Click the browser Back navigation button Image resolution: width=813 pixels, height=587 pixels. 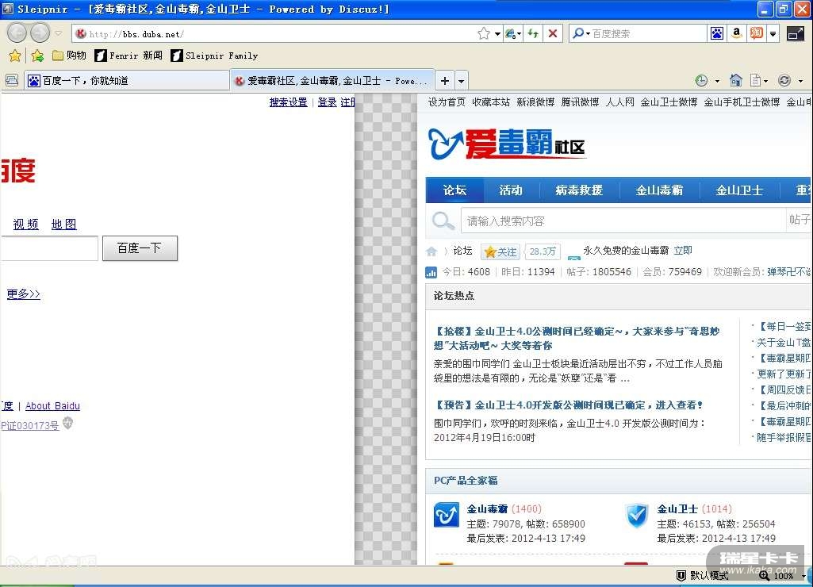pos(17,33)
